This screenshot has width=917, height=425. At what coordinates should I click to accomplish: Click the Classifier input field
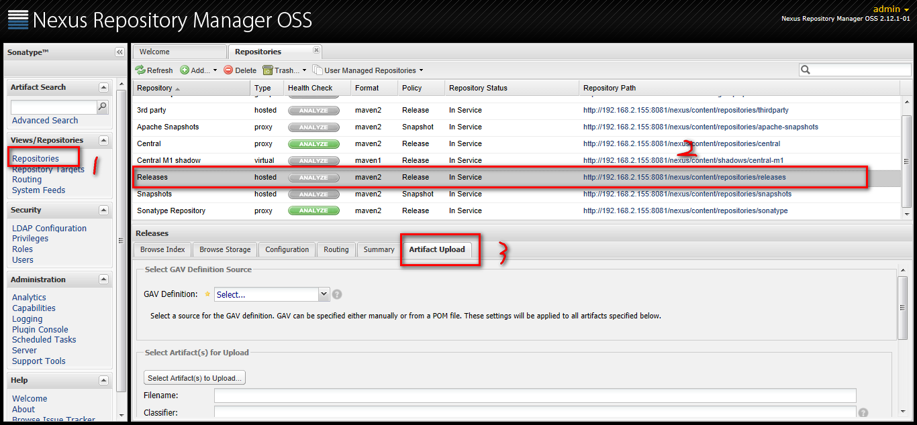tap(535, 413)
